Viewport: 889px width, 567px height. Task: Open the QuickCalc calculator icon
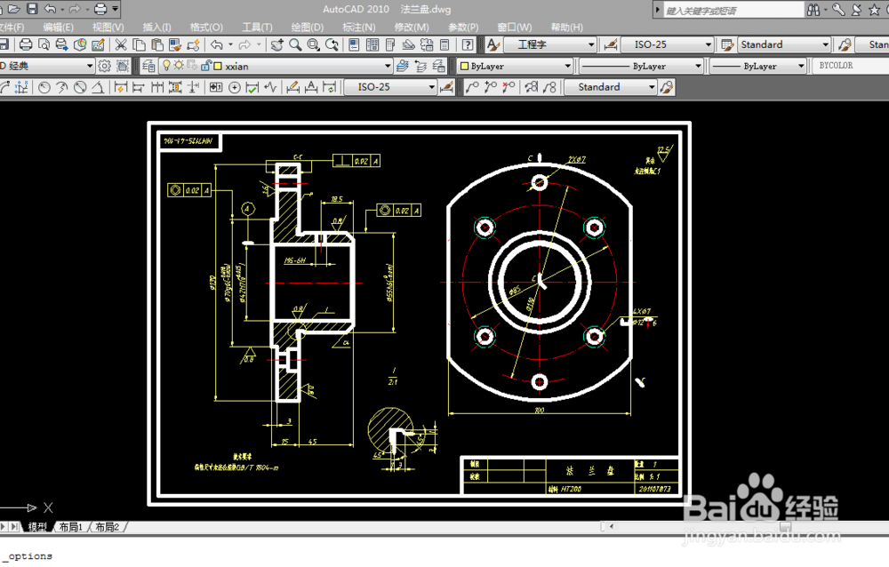[445, 44]
